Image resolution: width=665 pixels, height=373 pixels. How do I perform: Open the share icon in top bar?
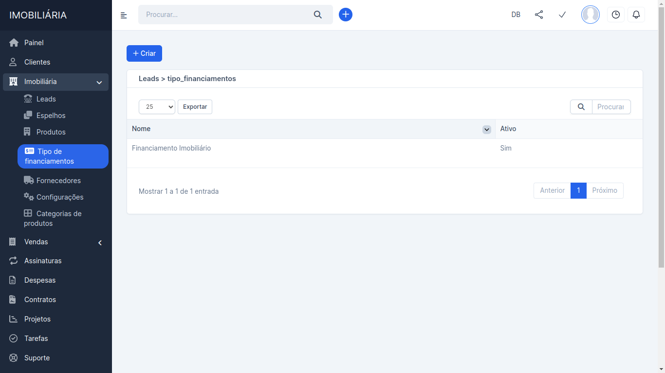point(539,15)
